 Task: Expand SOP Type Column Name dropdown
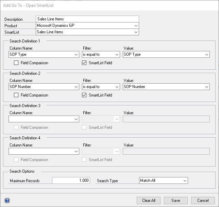click(44, 54)
